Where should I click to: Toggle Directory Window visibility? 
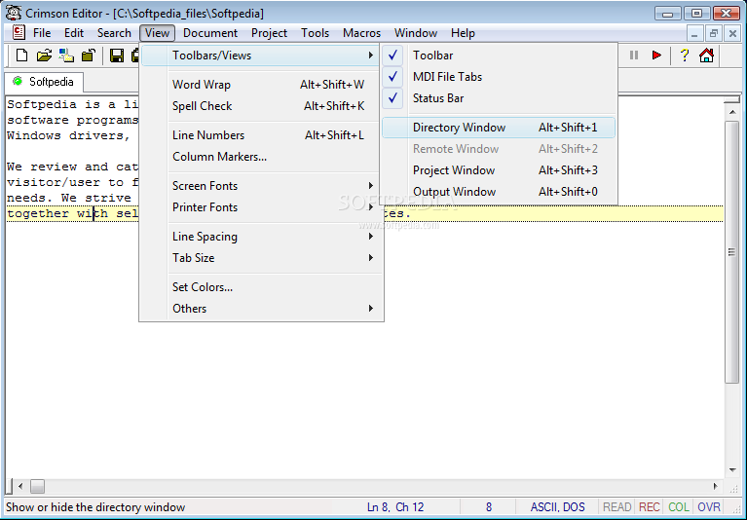(x=498, y=128)
